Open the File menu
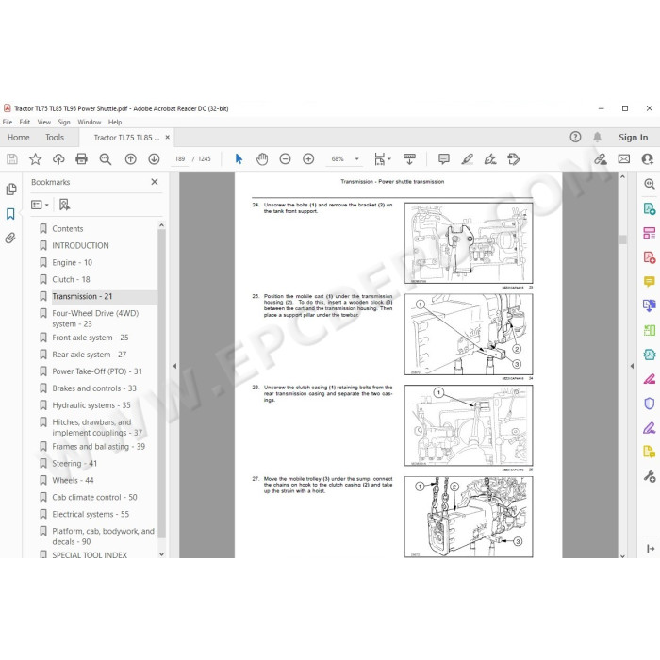This screenshot has width=660, height=660. point(8,122)
